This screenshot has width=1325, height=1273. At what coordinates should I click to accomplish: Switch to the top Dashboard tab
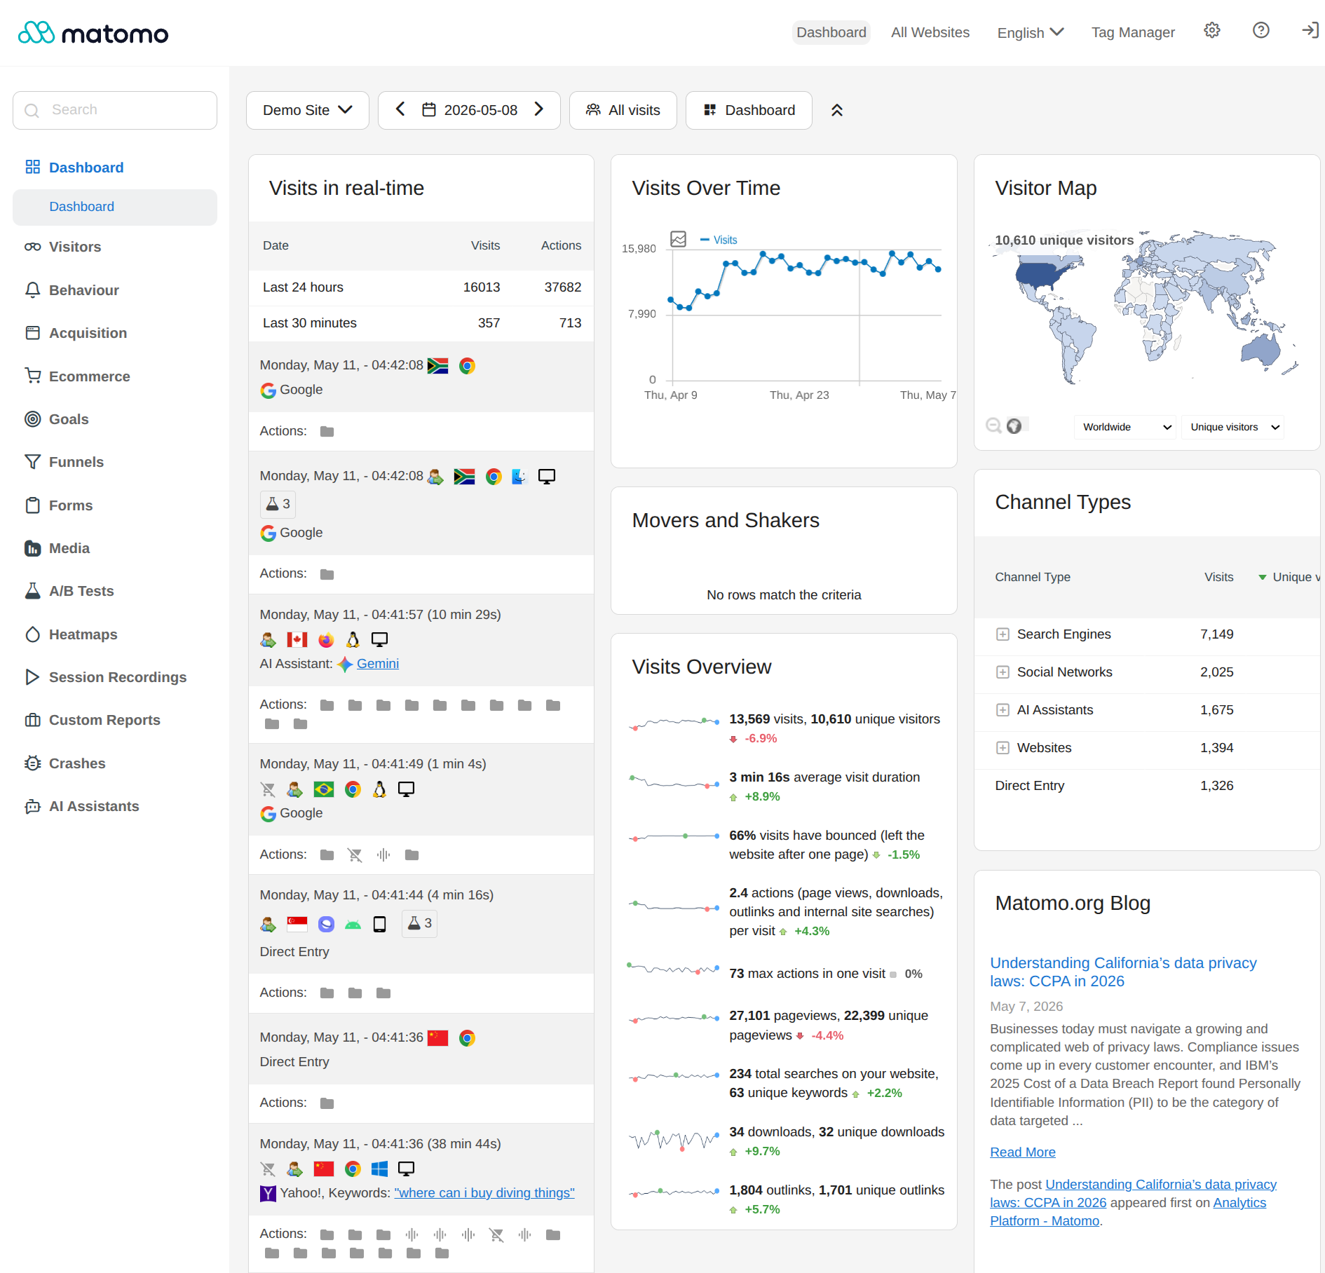[x=831, y=32]
